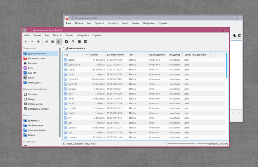The height and width of the screenshot is (167, 258).
Task: Go back with the left arrow
Action: tap(26, 42)
